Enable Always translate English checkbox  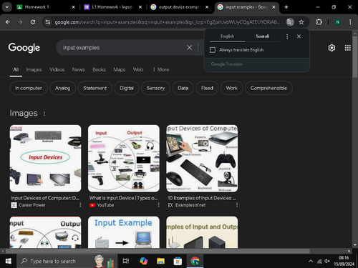(213, 50)
